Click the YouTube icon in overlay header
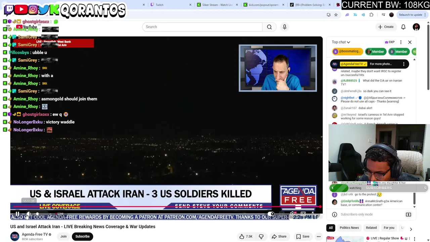Screen dimensions: 430x242 pyautogui.click(x=21, y=9)
